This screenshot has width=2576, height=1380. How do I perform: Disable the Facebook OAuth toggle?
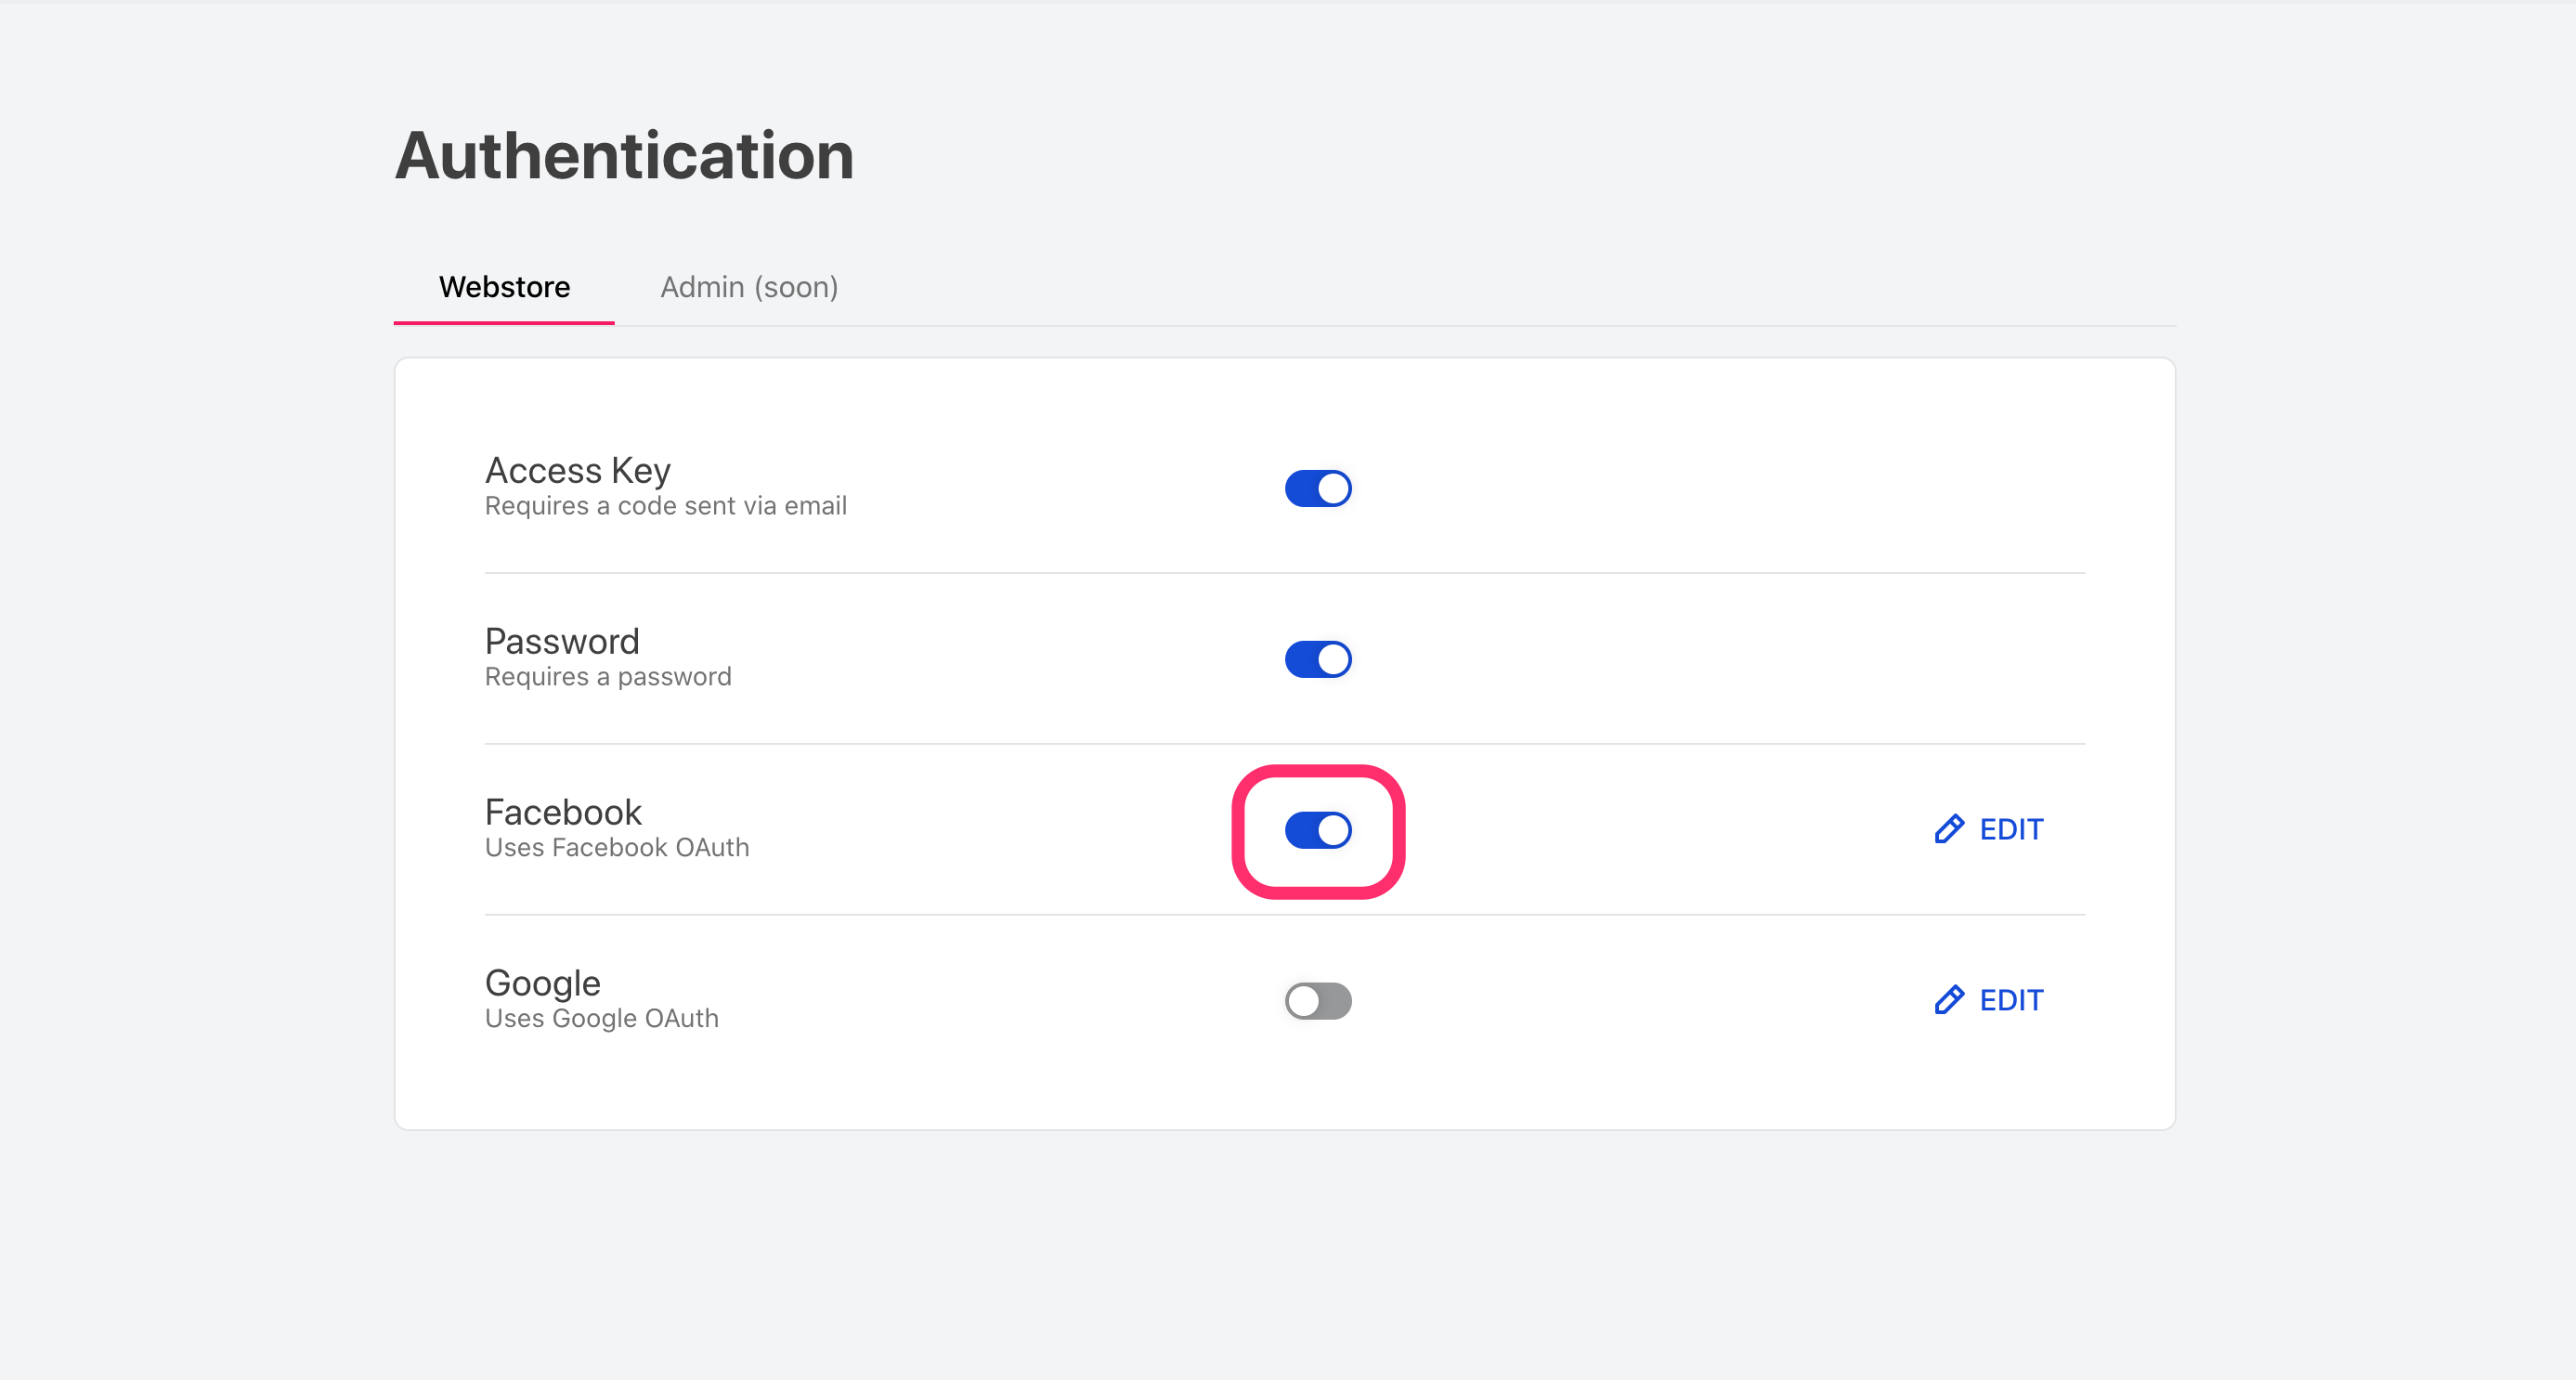click(x=1318, y=830)
